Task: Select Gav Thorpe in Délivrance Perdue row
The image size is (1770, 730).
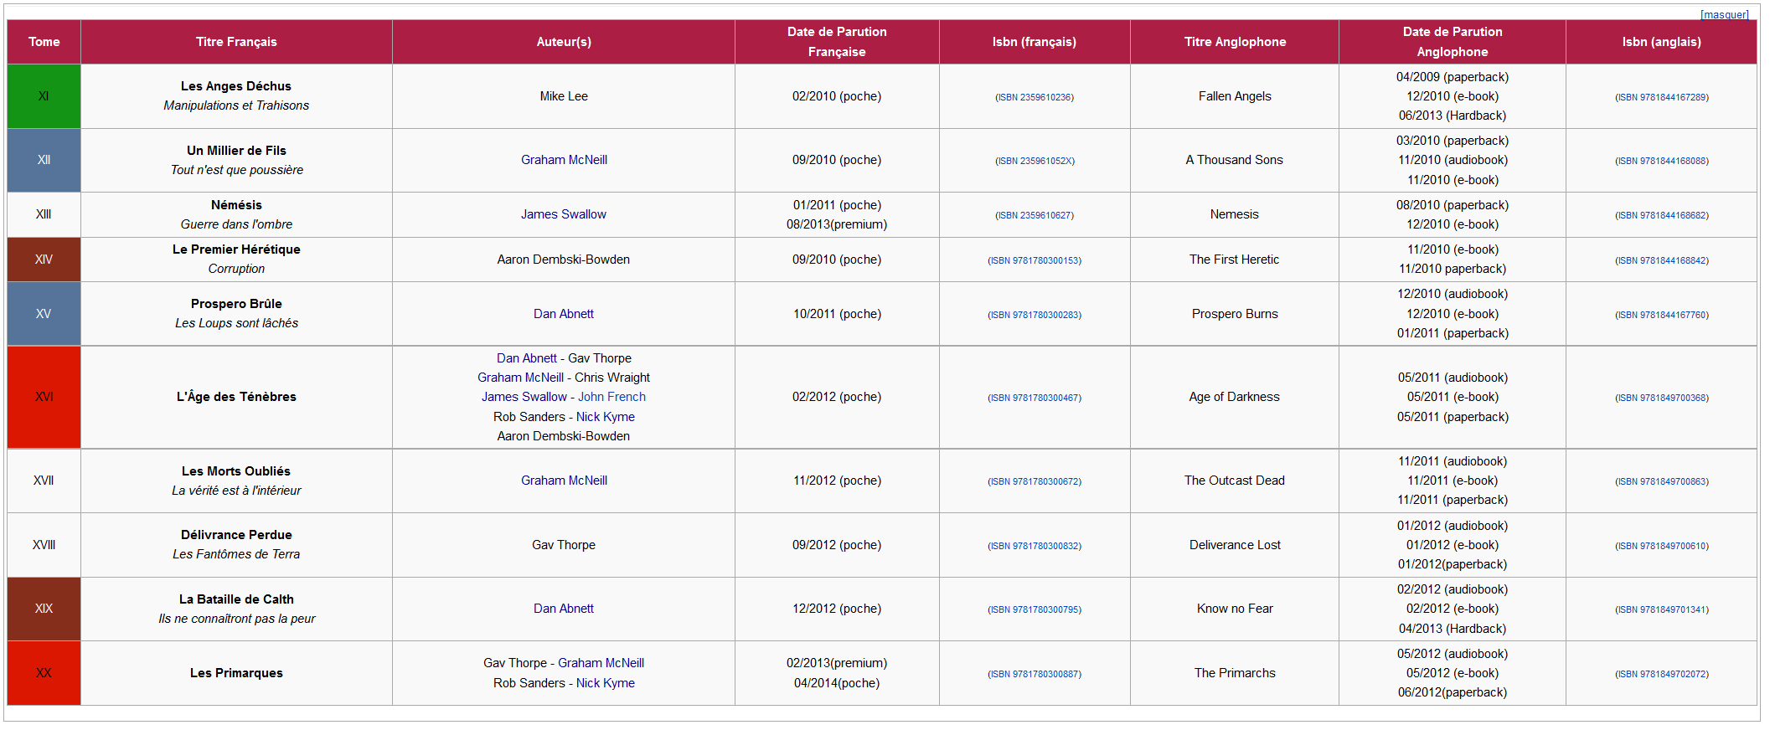Action: coord(564,545)
